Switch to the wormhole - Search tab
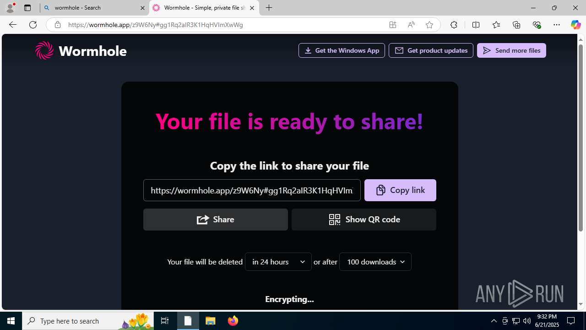The height and width of the screenshot is (330, 586). point(95,8)
